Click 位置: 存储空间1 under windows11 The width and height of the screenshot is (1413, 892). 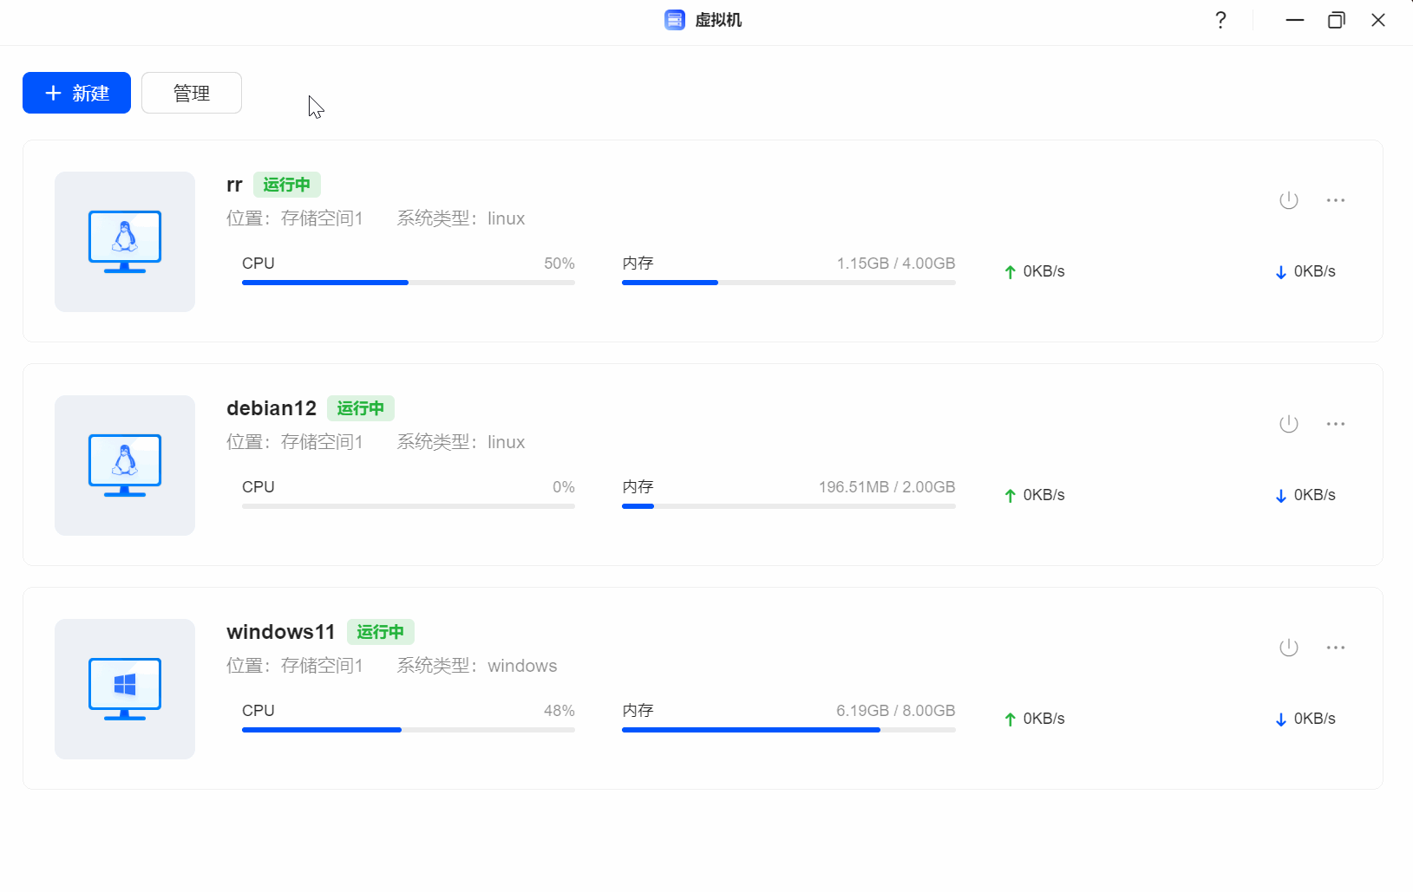click(295, 666)
